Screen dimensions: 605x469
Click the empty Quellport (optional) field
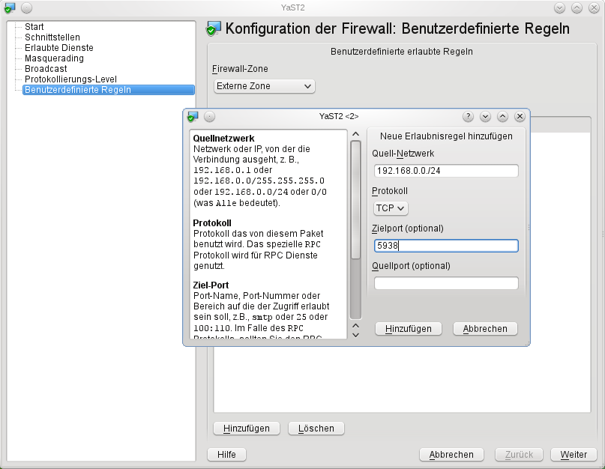click(446, 283)
